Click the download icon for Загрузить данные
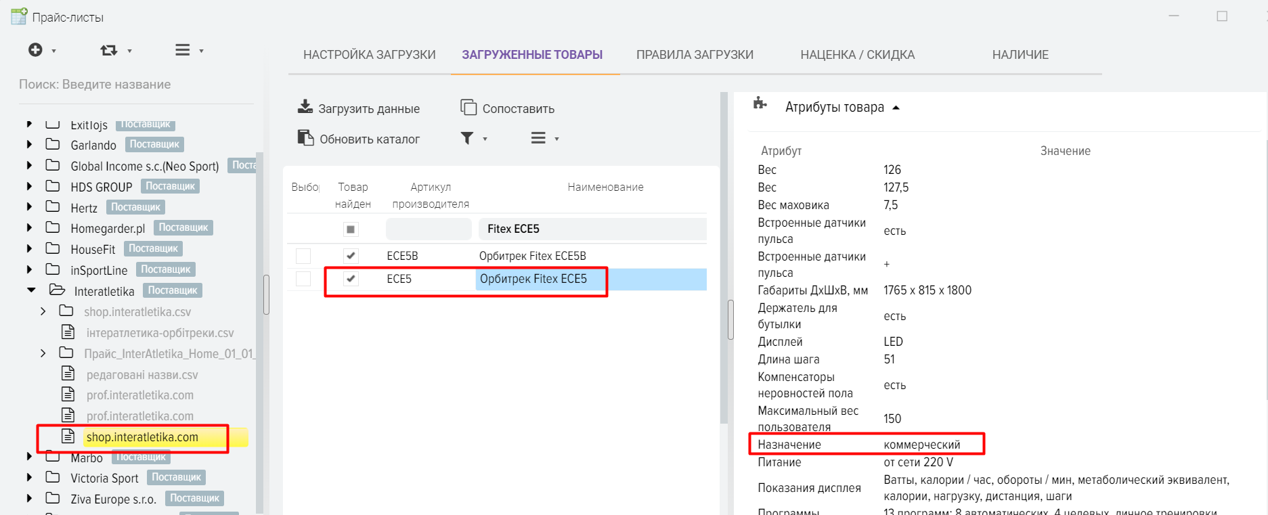 (305, 107)
